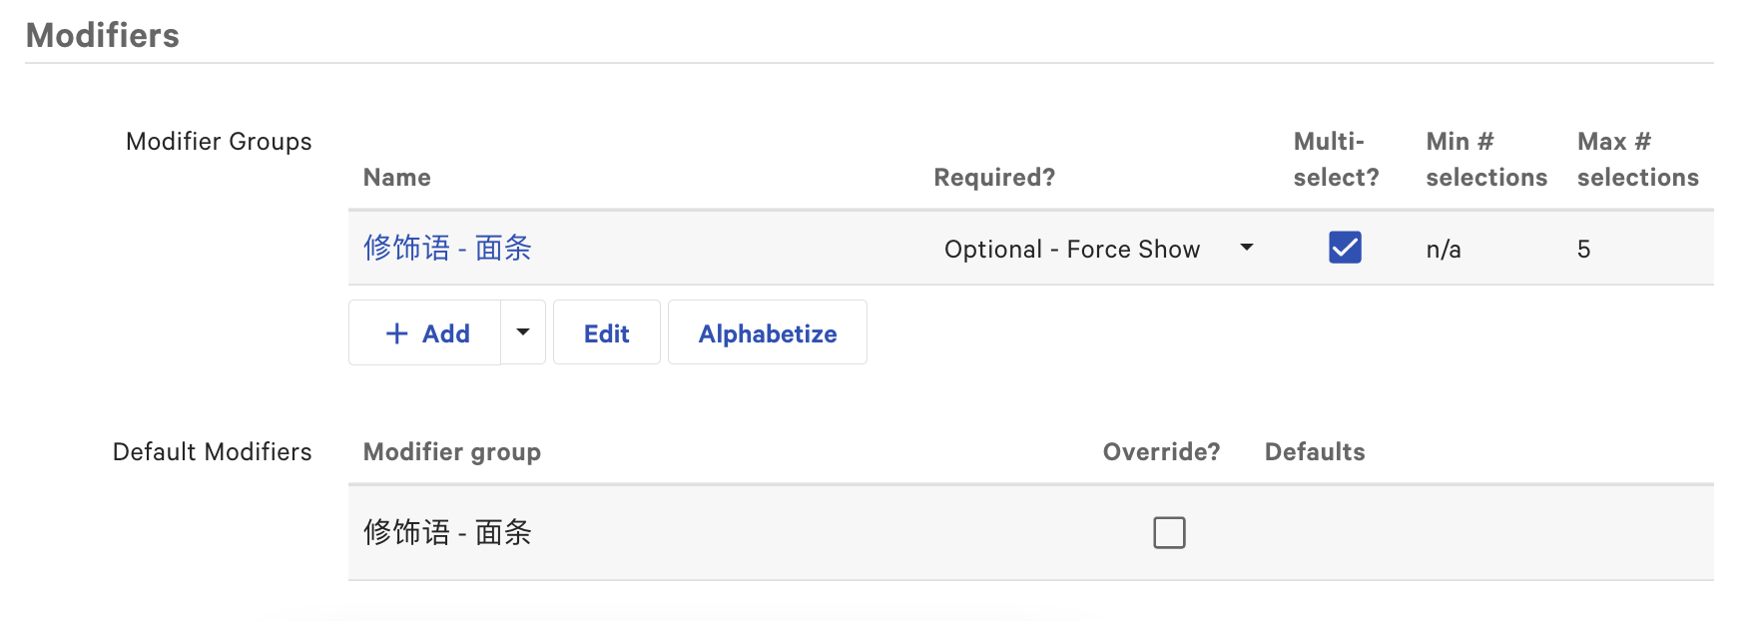Screen dimensions: 1759x621
Task: Click the caret beside Optional - Force Show
Action: tap(1247, 248)
